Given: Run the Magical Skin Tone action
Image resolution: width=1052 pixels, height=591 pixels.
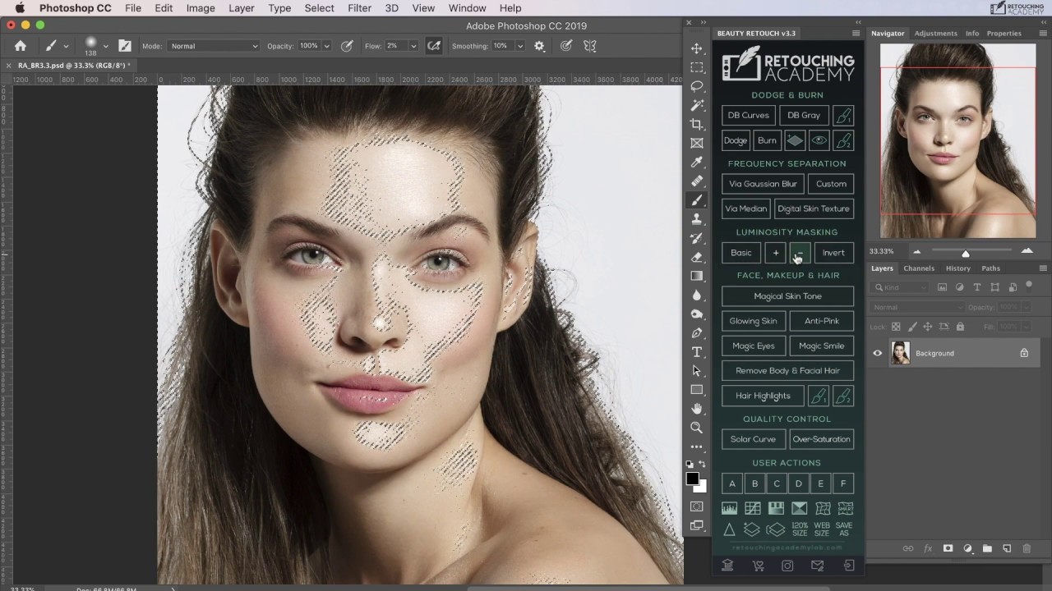Looking at the screenshot, I should [x=787, y=295].
